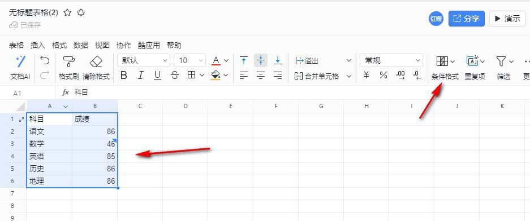
Task: Click the notification bell icon
Action: point(81,13)
